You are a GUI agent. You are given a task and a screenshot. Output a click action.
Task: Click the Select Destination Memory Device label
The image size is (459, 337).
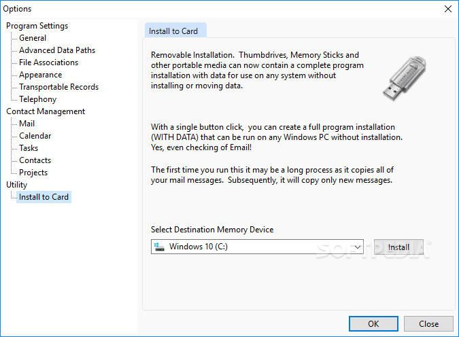coord(212,230)
